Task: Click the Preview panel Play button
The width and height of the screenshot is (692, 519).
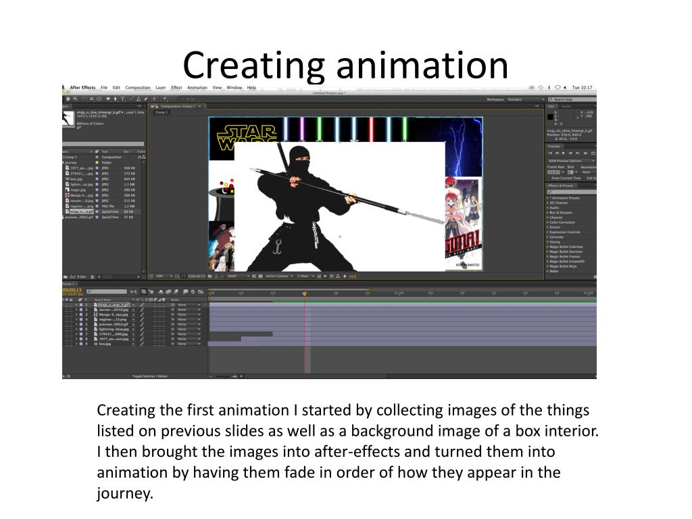Action: 564,153
